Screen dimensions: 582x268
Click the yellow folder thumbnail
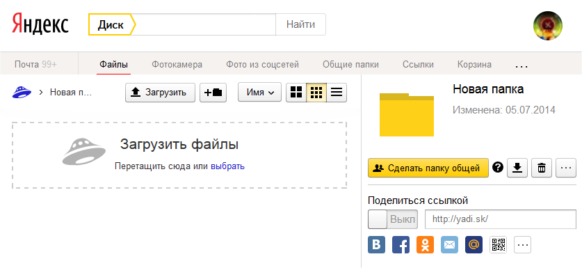[x=407, y=114]
